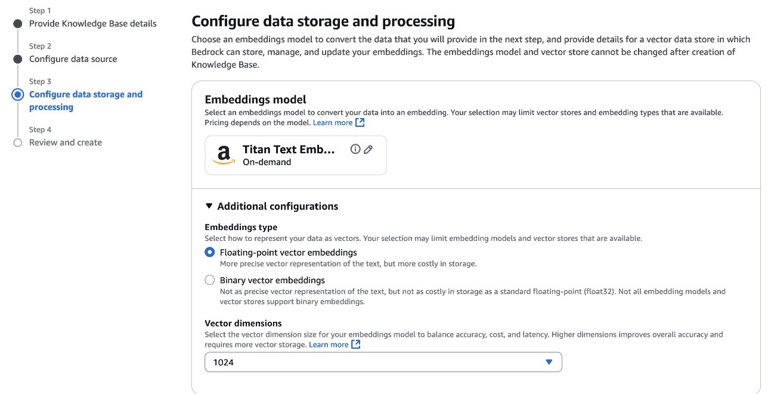Image resolution: width=768 pixels, height=394 pixels.
Task: Open external link icon after Vector dimensions Learn more
Action: pyautogui.click(x=356, y=345)
